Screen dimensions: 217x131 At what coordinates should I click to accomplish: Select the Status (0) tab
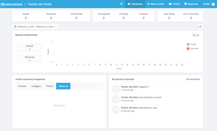pos(63,86)
